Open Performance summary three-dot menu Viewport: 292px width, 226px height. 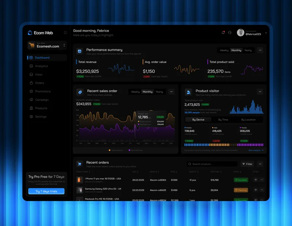(260, 50)
